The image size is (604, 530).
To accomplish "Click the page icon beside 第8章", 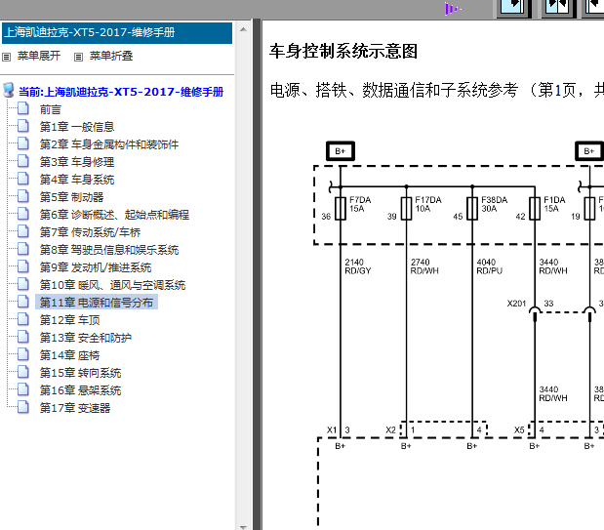I will point(23,249).
